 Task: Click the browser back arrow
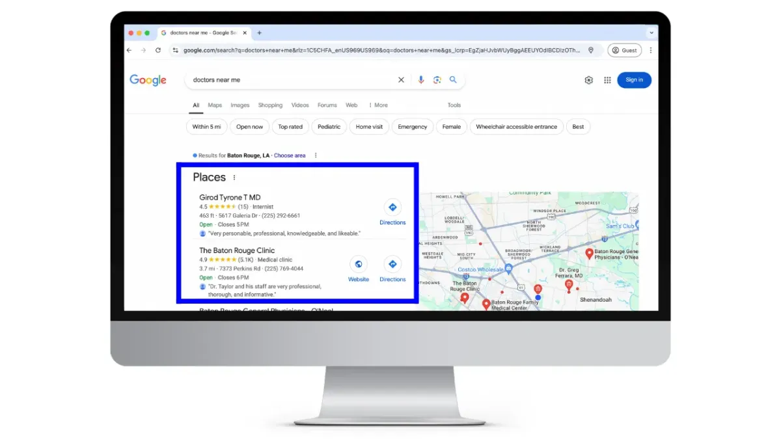129,50
